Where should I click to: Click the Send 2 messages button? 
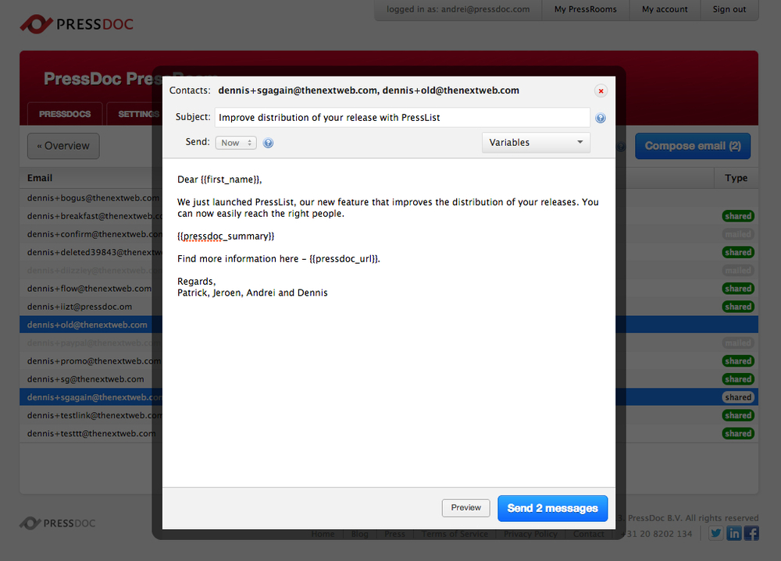[552, 508]
